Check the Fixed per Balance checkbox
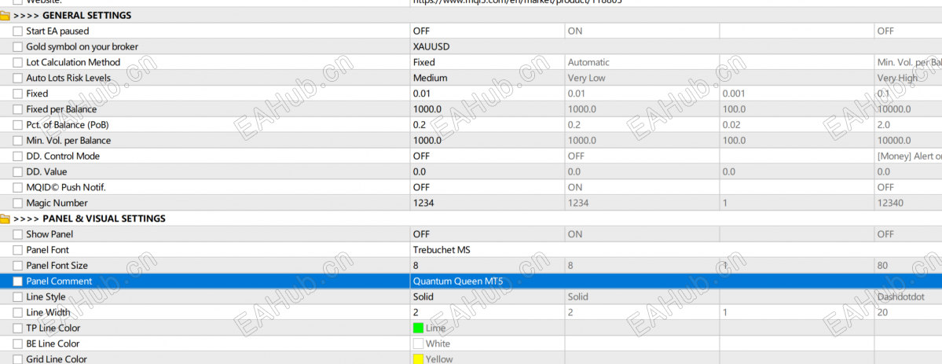The height and width of the screenshot is (364, 942). coord(17,109)
